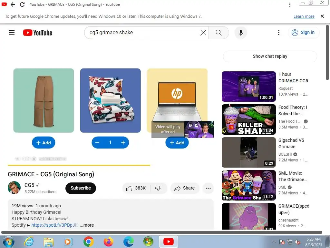This screenshot has height=248, width=330.
Task: Open the taskbar clock showing 6:26 AM
Action: pyautogui.click(x=313, y=242)
